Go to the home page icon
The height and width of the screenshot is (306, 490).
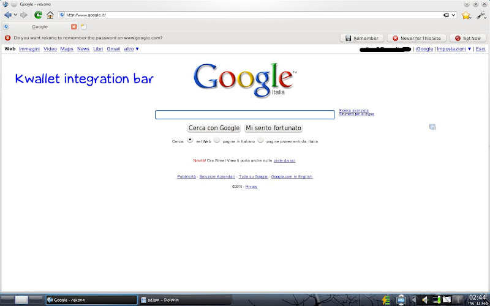(50, 15)
